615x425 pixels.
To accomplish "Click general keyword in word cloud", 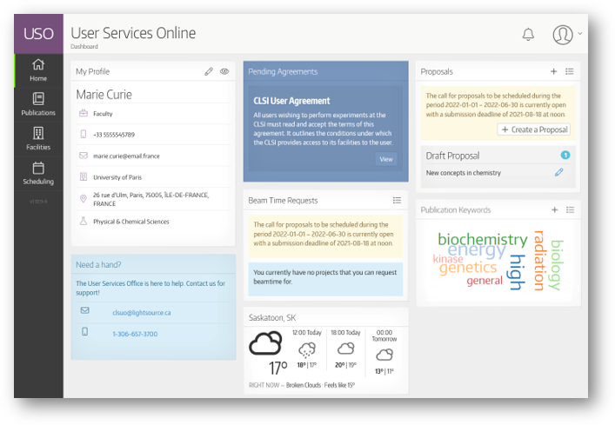I will click(x=485, y=281).
